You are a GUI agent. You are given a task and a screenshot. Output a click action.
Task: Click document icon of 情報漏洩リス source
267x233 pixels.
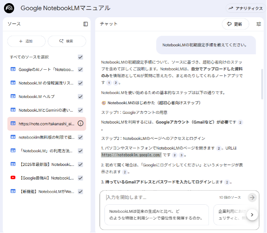tap(13, 83)
